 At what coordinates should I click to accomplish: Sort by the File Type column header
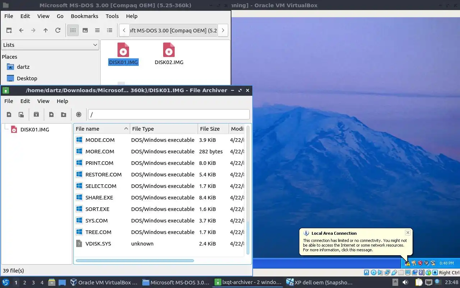pyautogui.click(x=164, y=129)
